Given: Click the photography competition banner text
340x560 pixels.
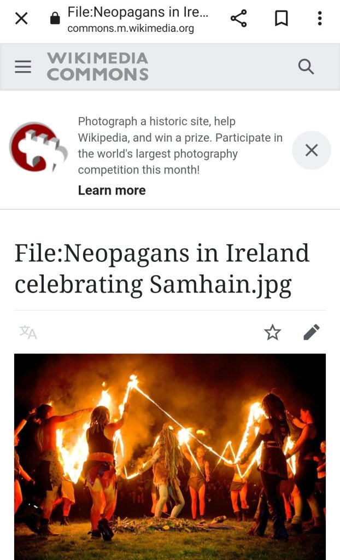Looking at the screenshot, I should 180,145.
